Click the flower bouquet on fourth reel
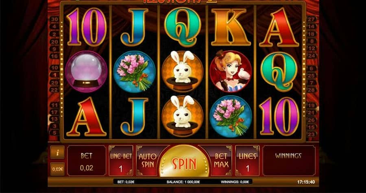 point(231,116)
